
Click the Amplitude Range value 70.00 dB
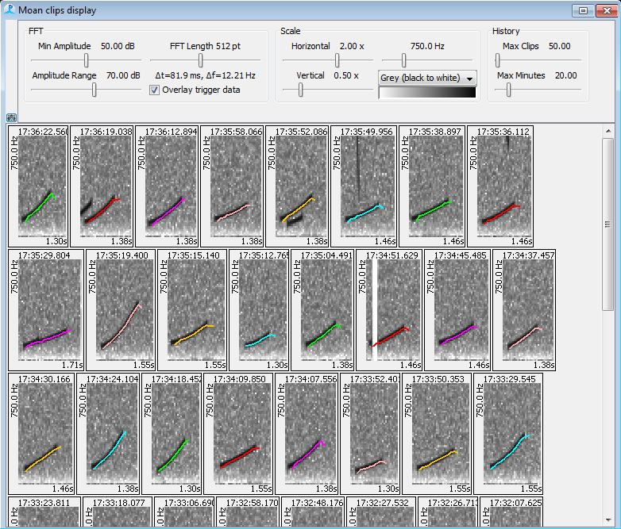tap(123, 75)
